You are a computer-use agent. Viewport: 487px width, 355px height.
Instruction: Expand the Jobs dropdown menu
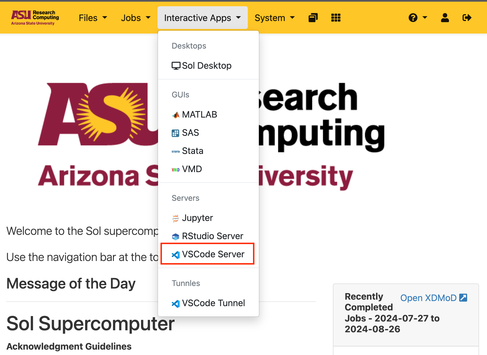click(x=135, y=18)
